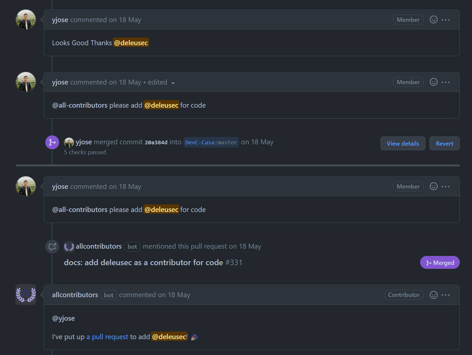Open commit 20a384d link

click(x=156, y=142)
